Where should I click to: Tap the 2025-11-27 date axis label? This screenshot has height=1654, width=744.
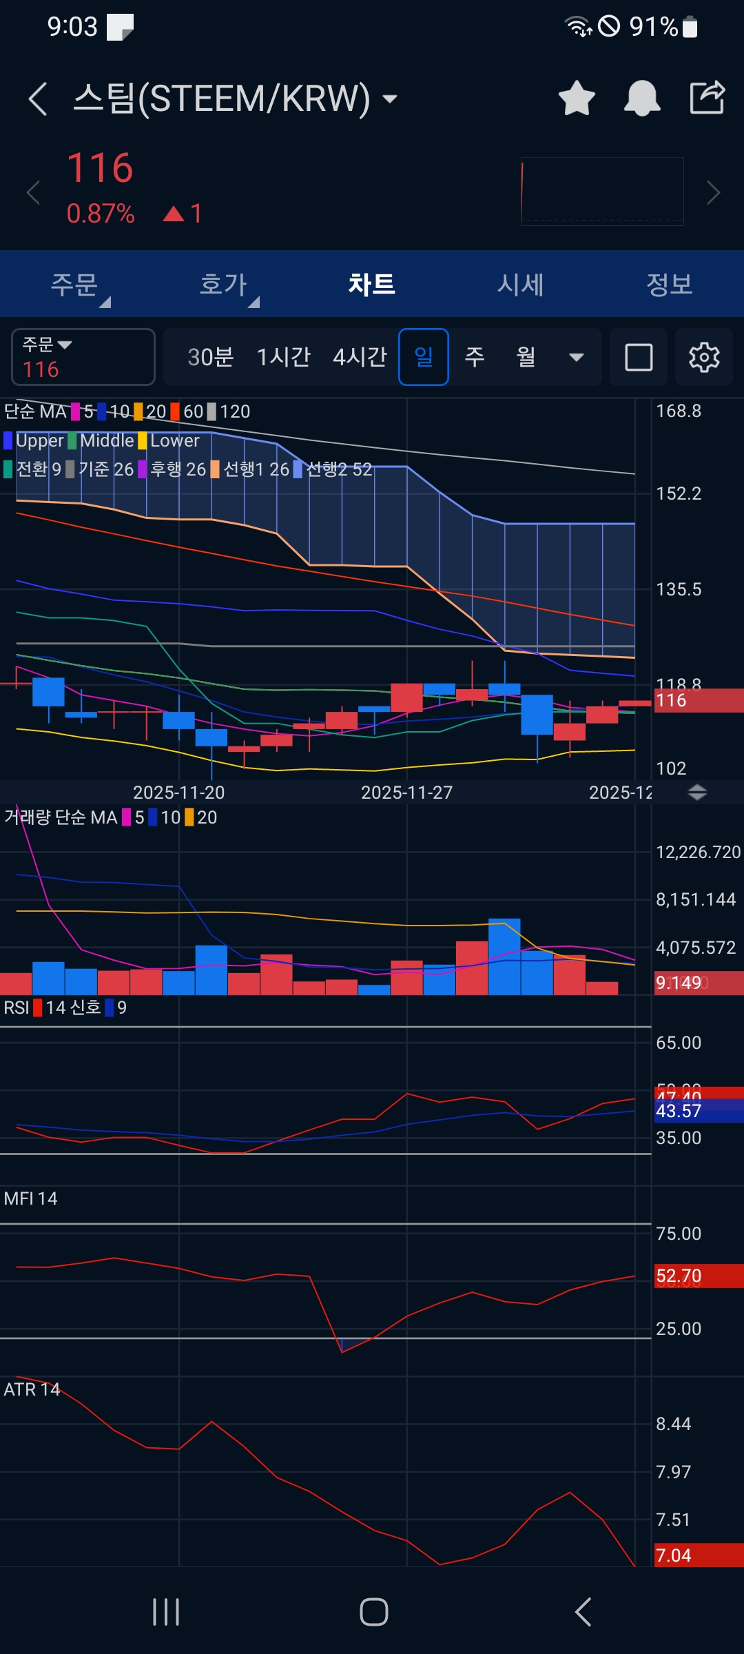coord(406,793)
